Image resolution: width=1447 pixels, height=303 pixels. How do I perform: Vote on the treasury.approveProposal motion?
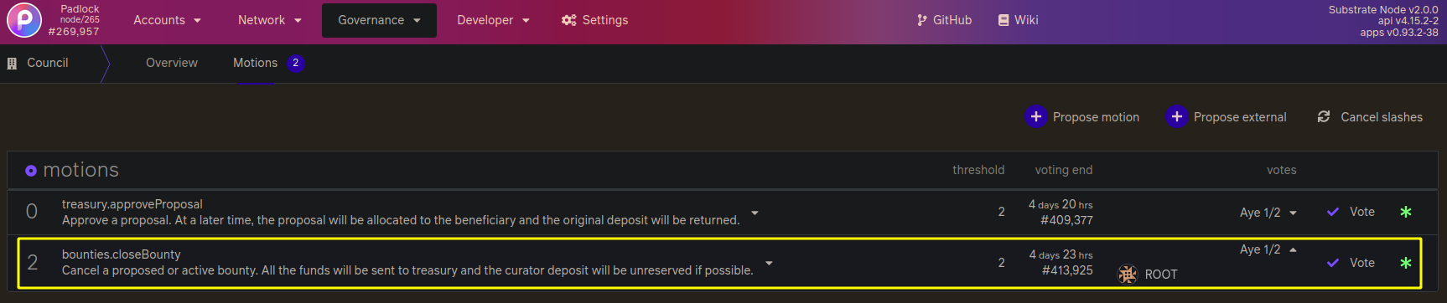[1351, 212]
